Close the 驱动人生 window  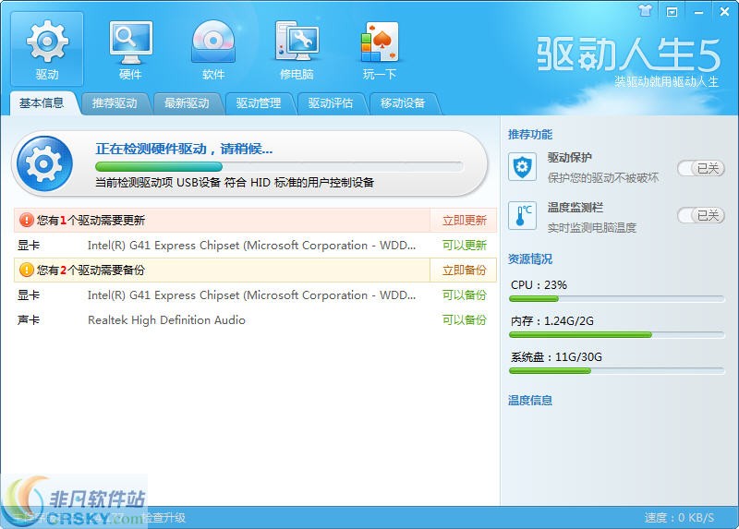pos(725,12)
